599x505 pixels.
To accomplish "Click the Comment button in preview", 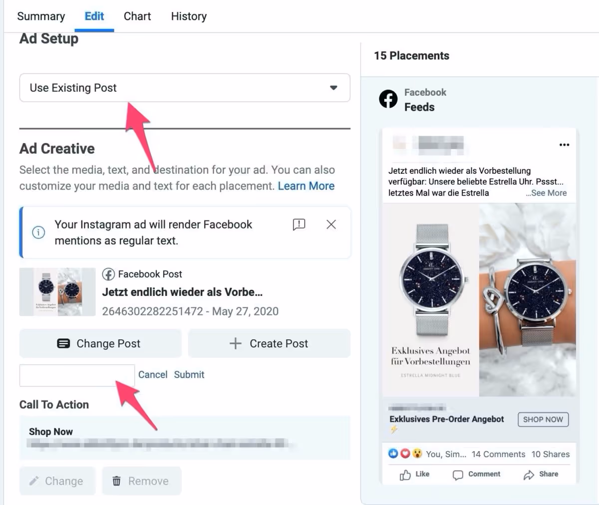I will (x=476, y=475).
